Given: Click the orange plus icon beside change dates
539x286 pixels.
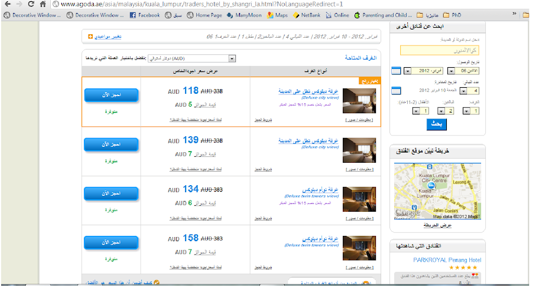Looking at the screenshot, I should click(x=90, y=37).
